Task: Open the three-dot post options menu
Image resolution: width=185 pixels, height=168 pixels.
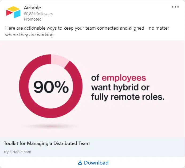Action: [175, 7]
